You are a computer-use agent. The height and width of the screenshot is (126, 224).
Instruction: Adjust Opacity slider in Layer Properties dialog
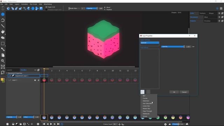click(173, 47)
